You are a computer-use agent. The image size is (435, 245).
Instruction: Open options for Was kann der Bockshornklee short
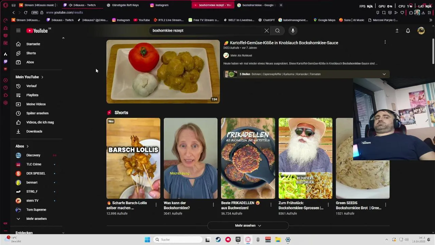tap(213, 205)
